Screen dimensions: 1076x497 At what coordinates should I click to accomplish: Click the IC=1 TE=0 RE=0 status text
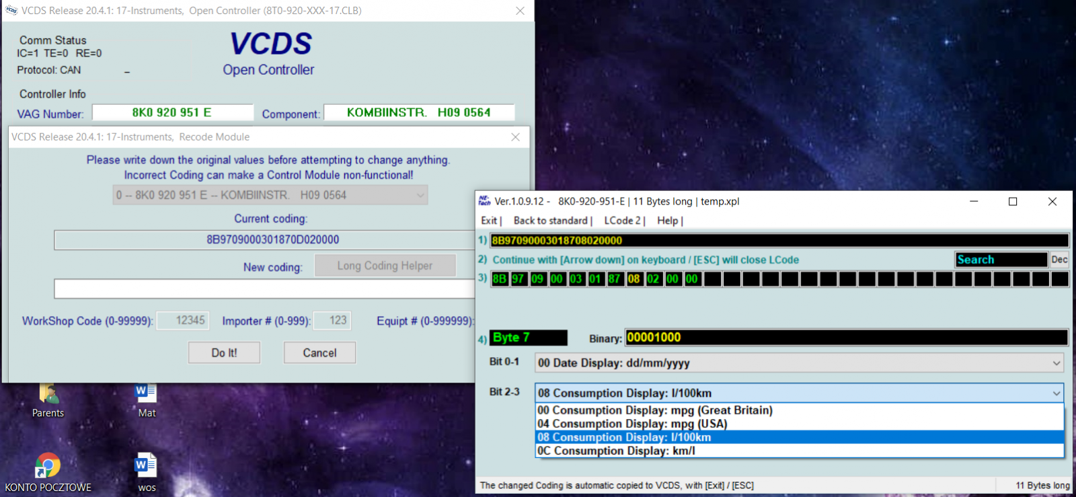59,53
